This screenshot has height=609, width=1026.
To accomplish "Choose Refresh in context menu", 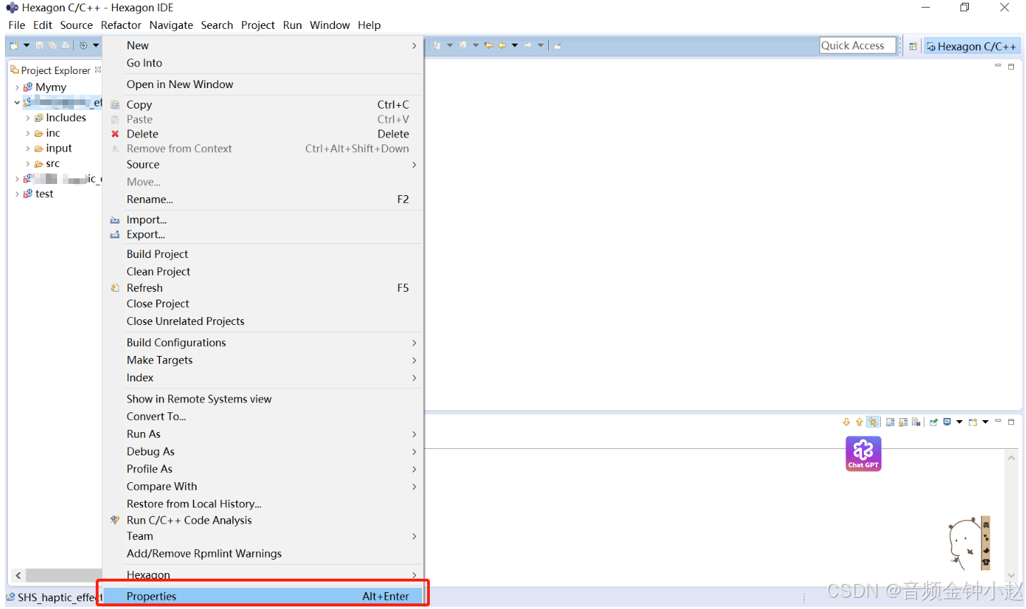I will (x=263, y=288).
